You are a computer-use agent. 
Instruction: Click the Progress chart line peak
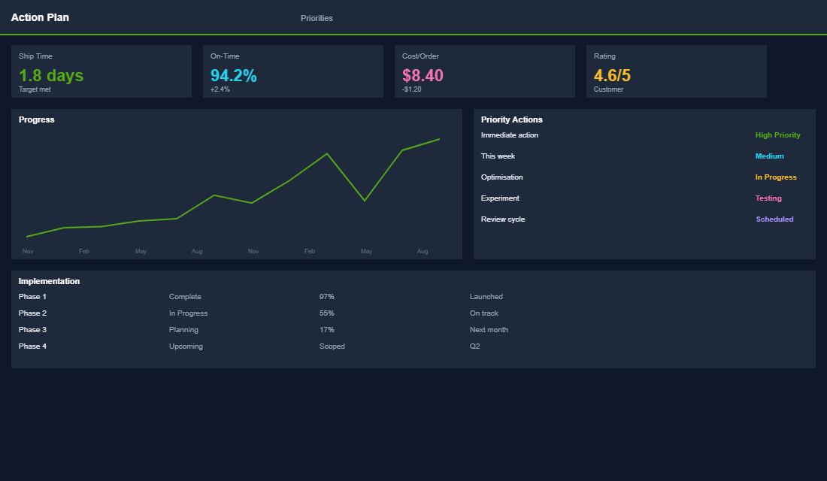pos(327,153)
